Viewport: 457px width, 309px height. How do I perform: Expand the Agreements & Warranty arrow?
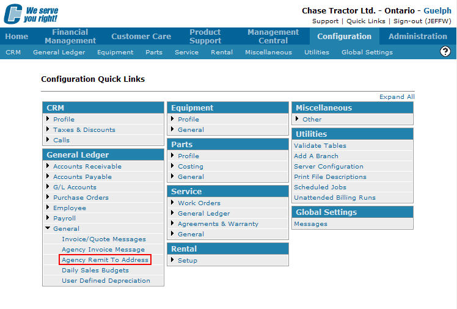click(172, 223)
